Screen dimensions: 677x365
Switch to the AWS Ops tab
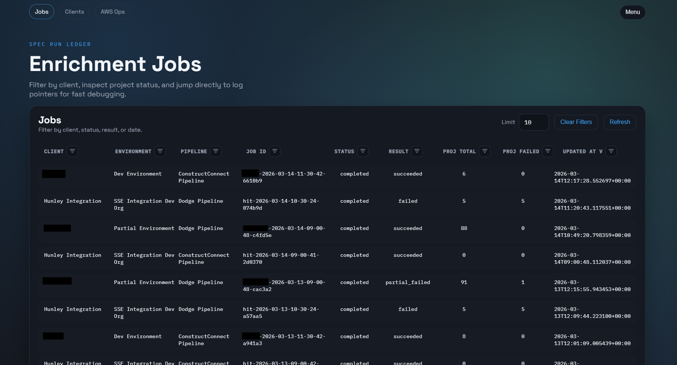coord(113,12)
